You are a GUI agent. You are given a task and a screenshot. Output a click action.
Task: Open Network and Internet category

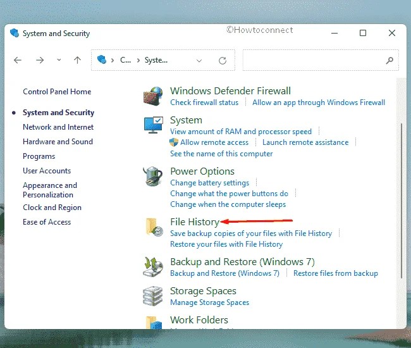58,127
